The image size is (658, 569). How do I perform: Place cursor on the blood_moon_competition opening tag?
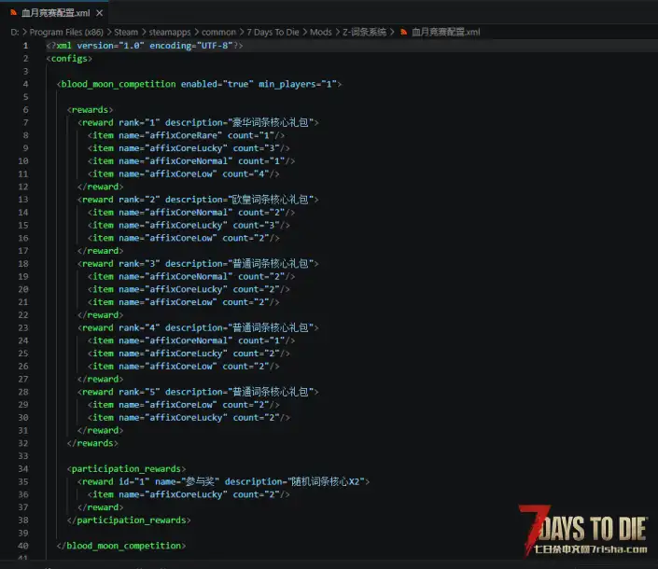pyautogui.click(x=119, y=84)
